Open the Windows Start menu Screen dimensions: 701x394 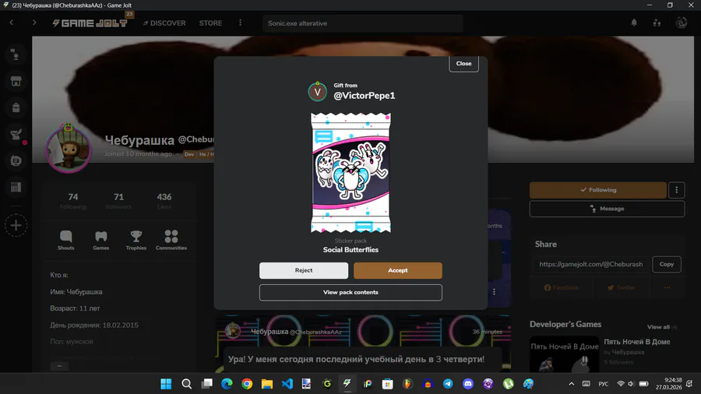[166, 384]
